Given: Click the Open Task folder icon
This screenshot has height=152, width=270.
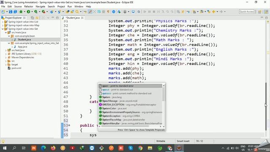Looking at the screenshot, I should [x=72, y=12].
